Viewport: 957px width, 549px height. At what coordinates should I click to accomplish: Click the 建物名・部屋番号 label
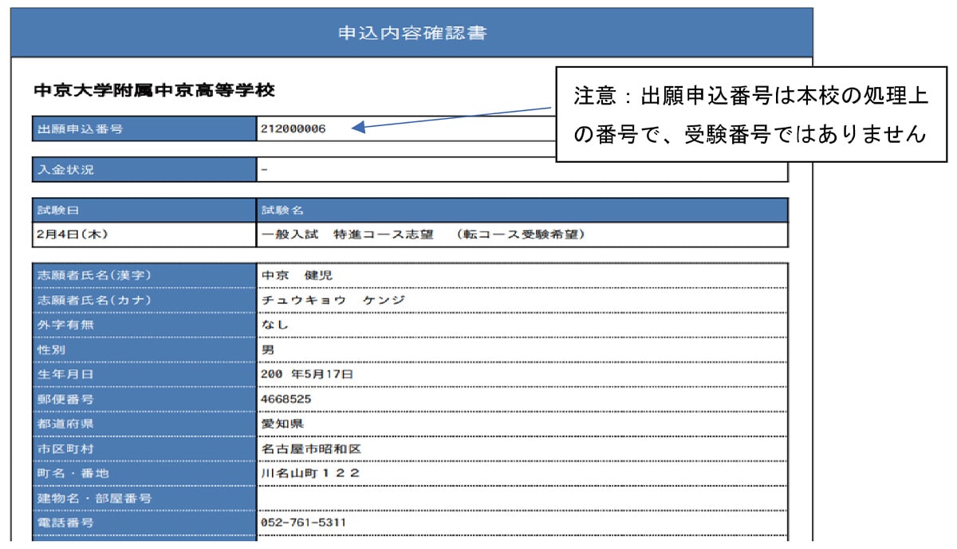tap(94, 498)
